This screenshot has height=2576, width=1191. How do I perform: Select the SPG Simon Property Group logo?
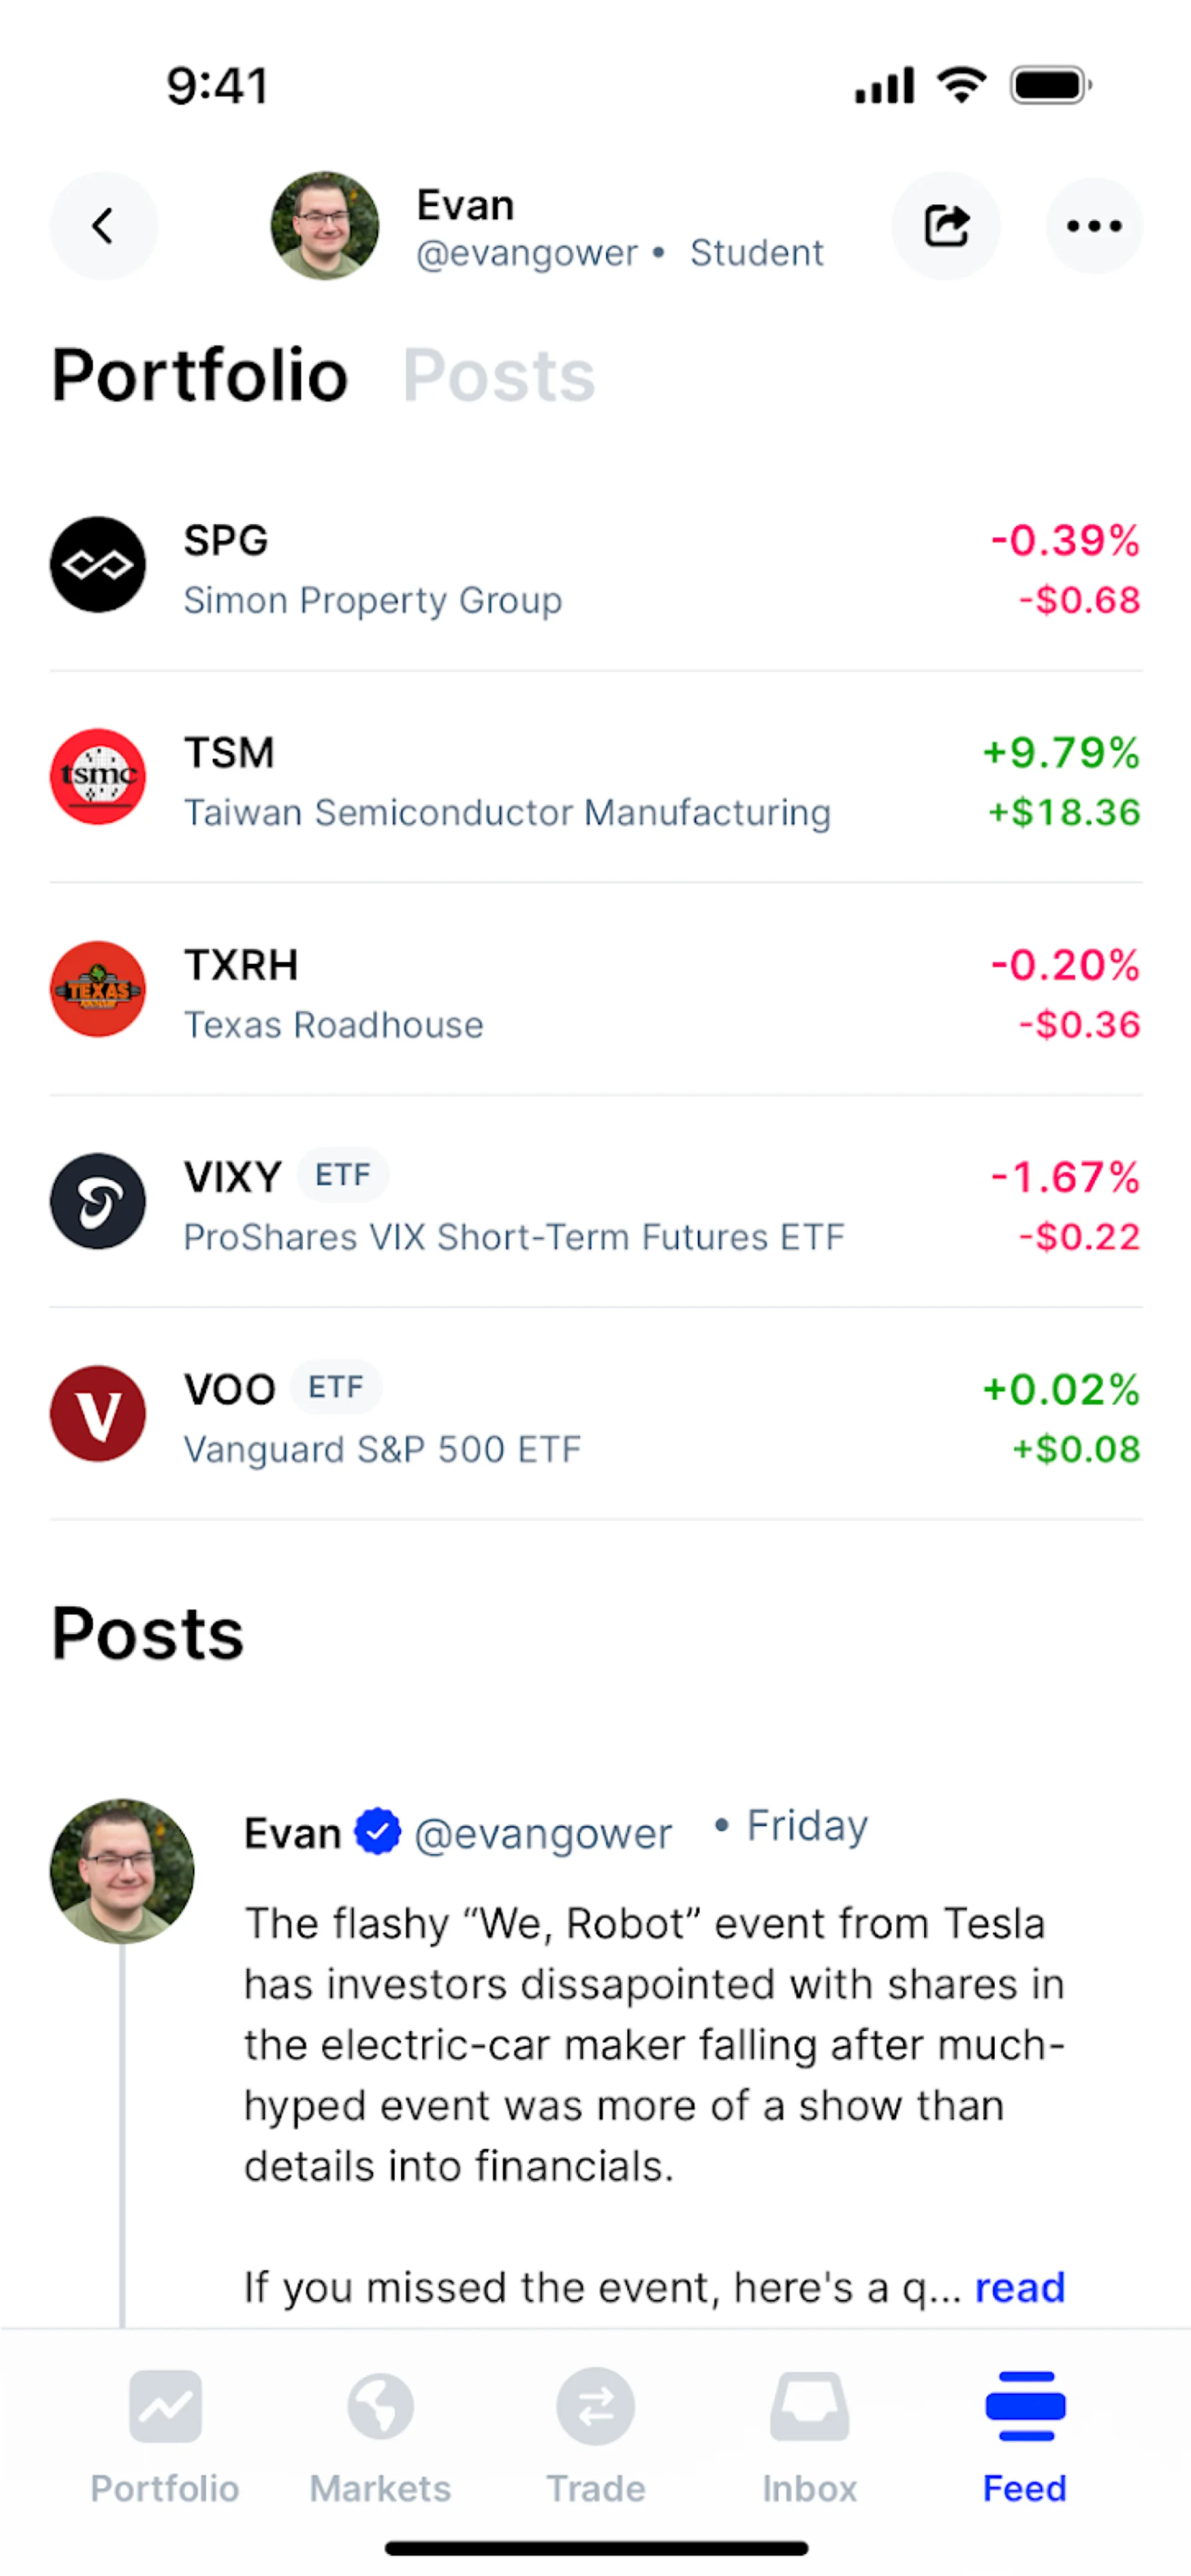click(98, 565)
